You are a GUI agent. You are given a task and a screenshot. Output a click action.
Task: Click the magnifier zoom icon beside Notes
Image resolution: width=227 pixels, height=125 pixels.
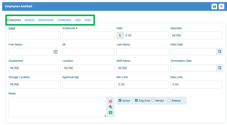[x=110, y=107]
